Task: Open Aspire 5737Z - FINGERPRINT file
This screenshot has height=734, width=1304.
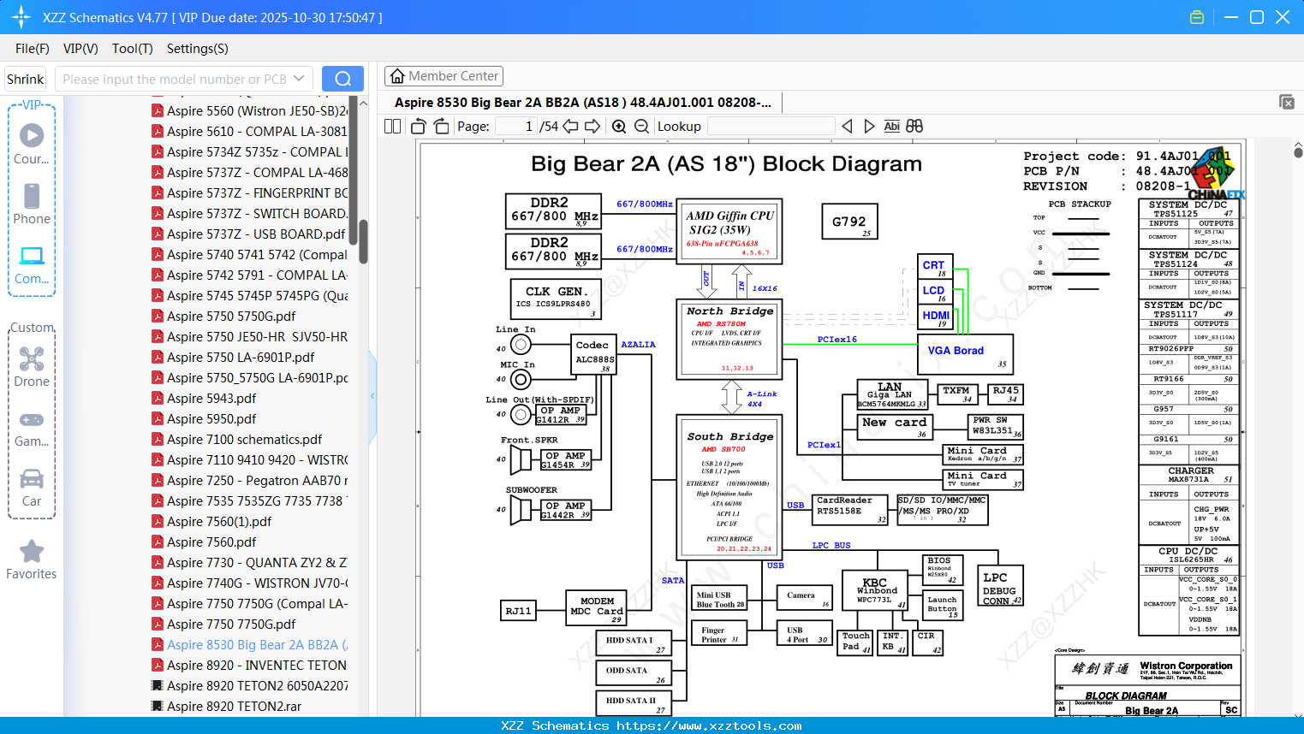Action: [x=257, y=192]
